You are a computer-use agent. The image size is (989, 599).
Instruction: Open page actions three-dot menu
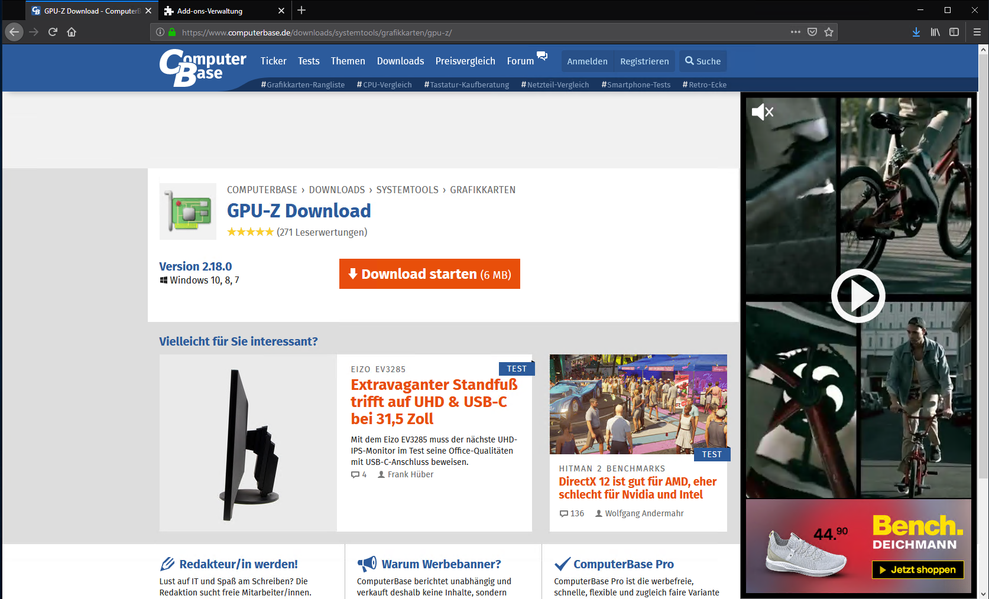(x=796, y=32)
